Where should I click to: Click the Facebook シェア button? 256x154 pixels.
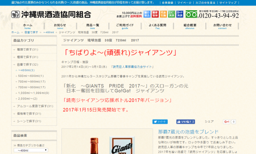(x=209, y=122)
